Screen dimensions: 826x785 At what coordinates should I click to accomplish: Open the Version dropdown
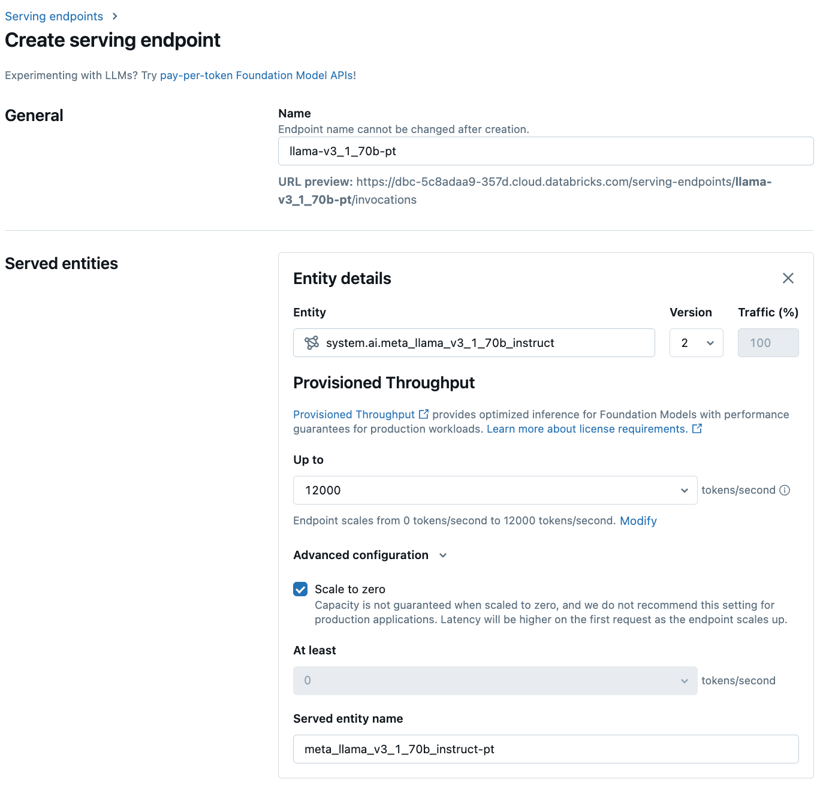point(696,343)
